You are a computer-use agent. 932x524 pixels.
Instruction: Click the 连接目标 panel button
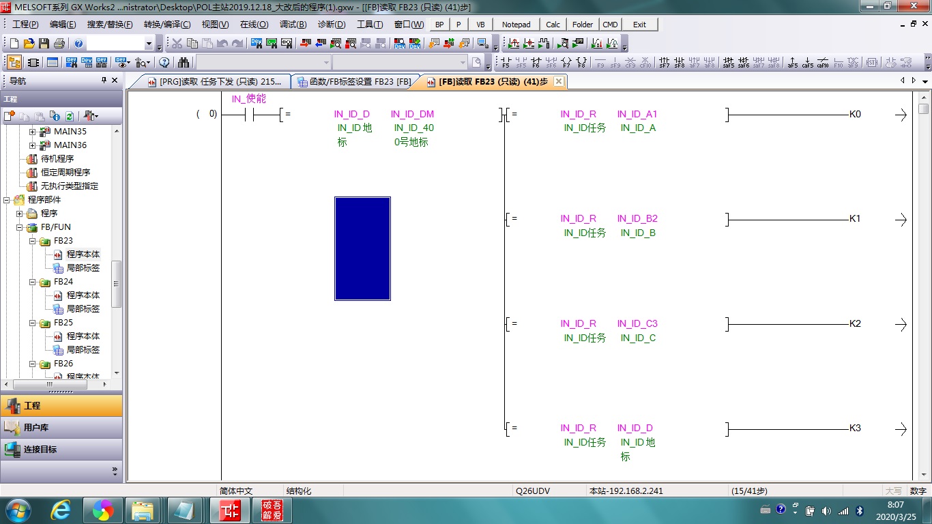click(x=61, y=450)
